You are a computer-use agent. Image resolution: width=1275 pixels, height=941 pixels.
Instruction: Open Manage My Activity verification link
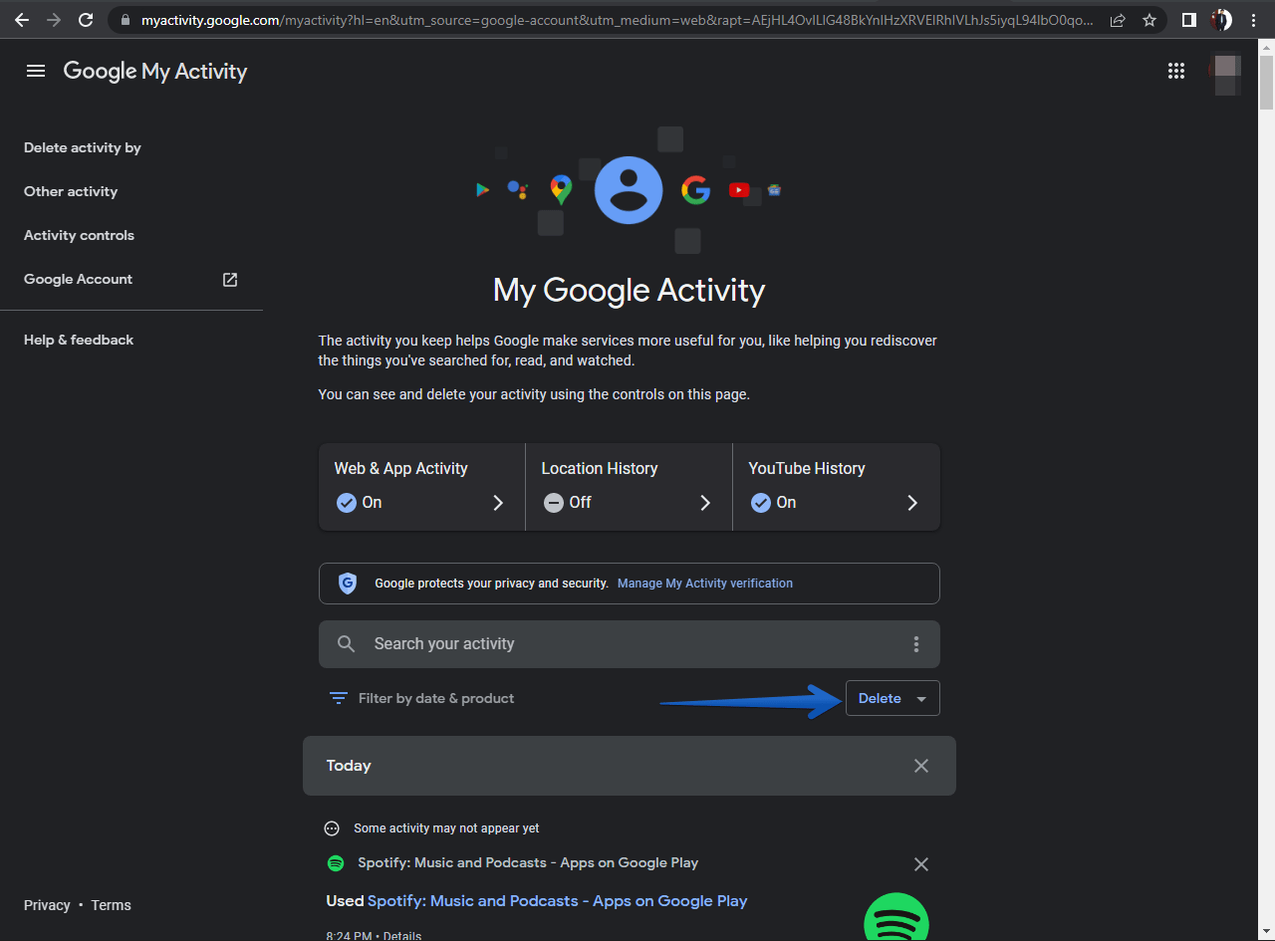[704, 584]
